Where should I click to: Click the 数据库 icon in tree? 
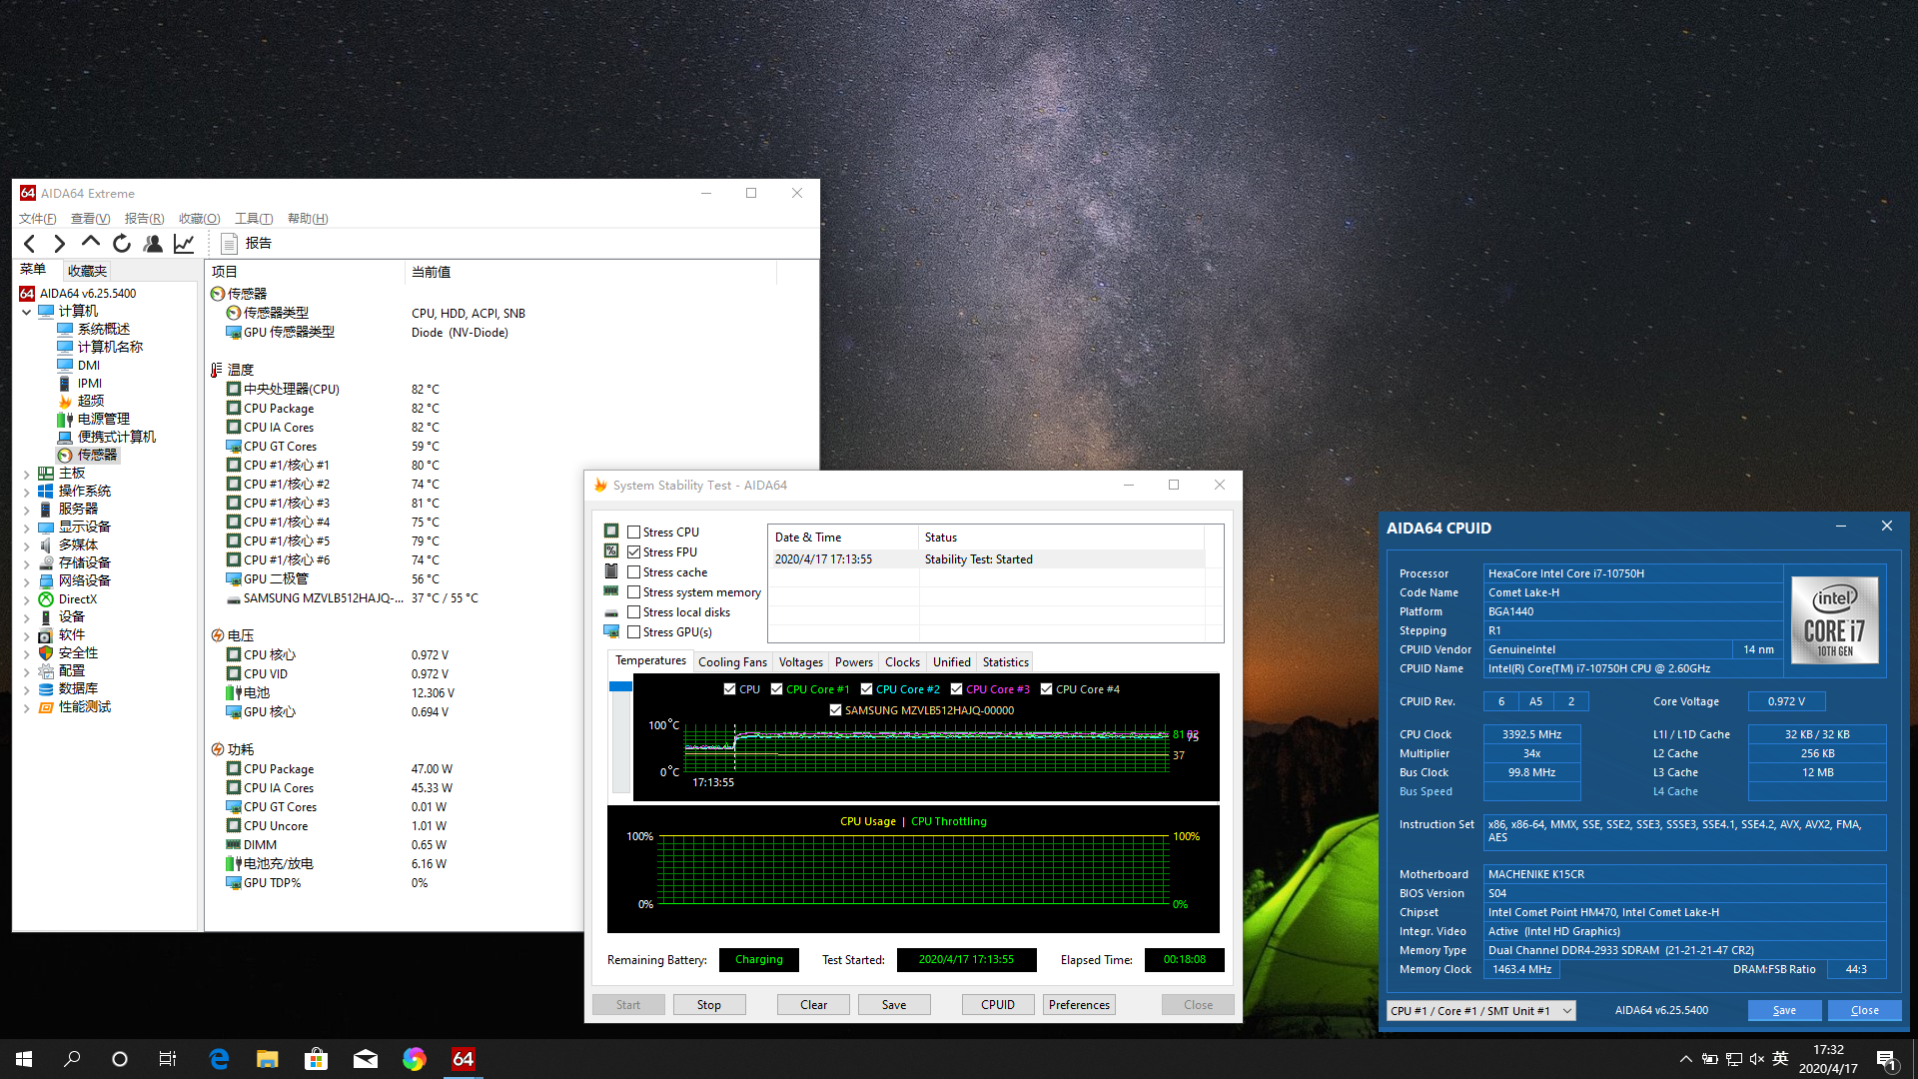46,688
